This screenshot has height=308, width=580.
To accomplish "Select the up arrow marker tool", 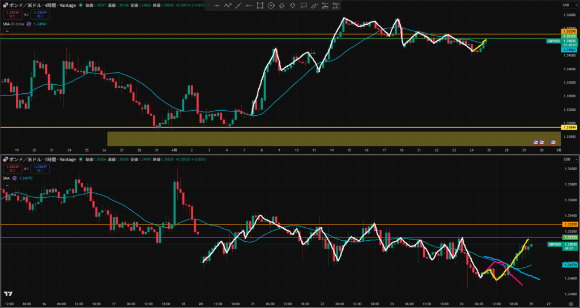I will pyautogui.click(x=282, y=6).
